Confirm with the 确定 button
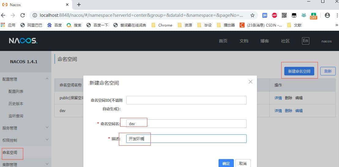This screenshot has width=339, height=167. pos(226,163)
